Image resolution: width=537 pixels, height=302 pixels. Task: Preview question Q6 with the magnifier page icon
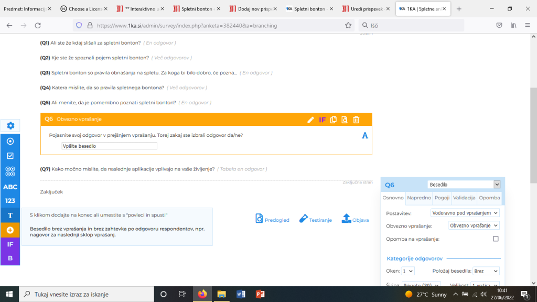[x=345, y=120]
